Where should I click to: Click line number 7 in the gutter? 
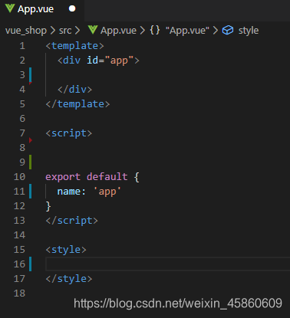pos(22,133)
